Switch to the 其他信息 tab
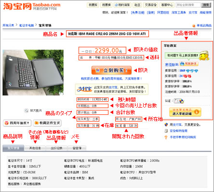The width and height of the screenshot is (214, 192). pyautogui.click(x=35, y=148)
